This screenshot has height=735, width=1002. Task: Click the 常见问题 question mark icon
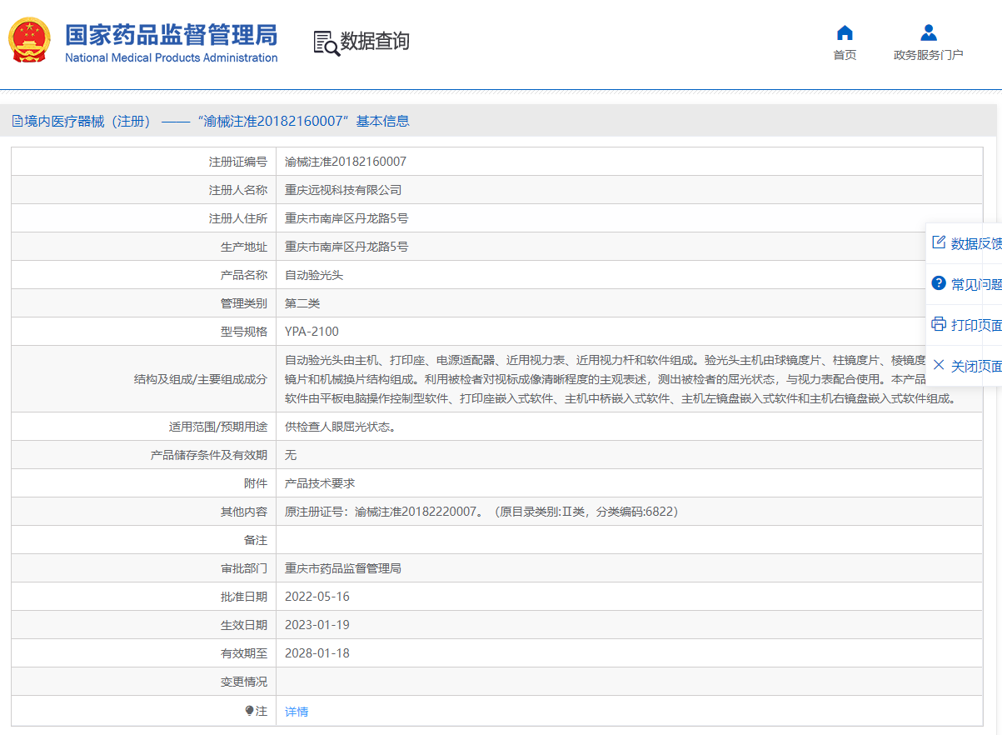[939, 283]
